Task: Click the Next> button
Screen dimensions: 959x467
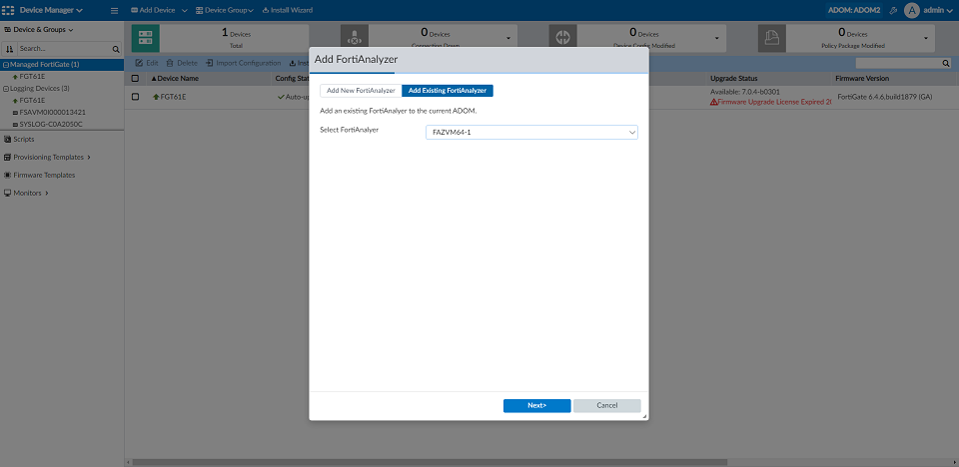Action: 537,406
